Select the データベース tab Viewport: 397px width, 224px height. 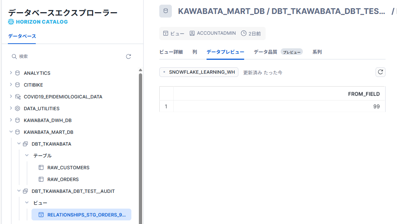point(22,36)
